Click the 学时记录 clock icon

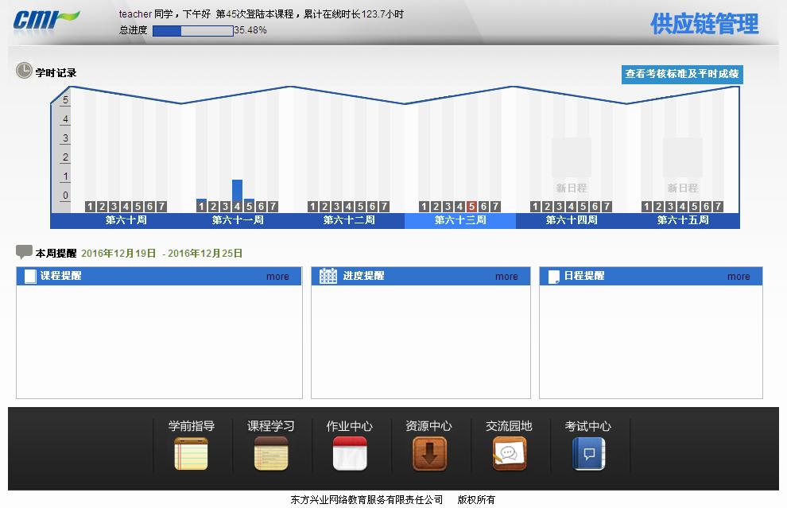pos(24,71)
